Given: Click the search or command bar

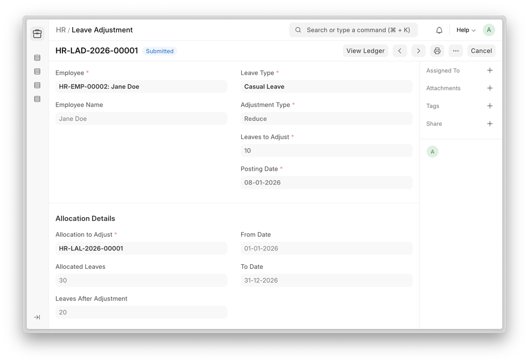Looking at the screenshot, I should coord(353,30).
